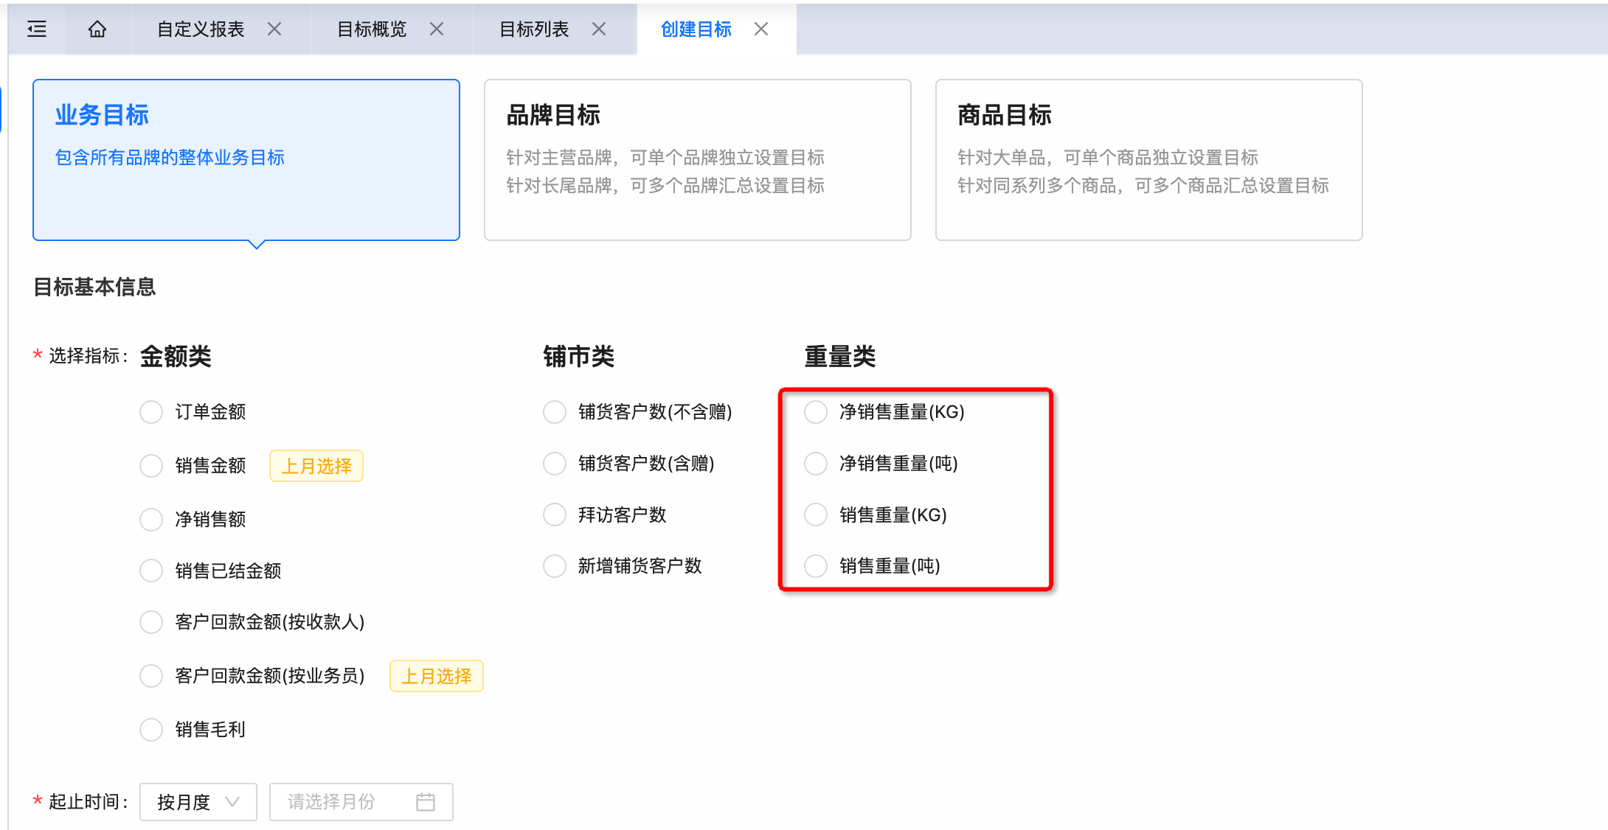Select 销售毛利 radio option
1608x830 pixels.
pyautogui.click(x=151, y=730)
